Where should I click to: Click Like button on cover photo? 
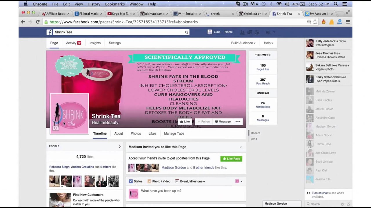(185, 122)
